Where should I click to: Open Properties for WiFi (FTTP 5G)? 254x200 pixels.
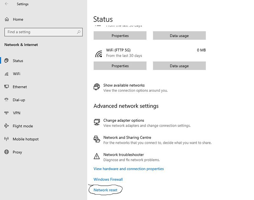click(120, 66)
